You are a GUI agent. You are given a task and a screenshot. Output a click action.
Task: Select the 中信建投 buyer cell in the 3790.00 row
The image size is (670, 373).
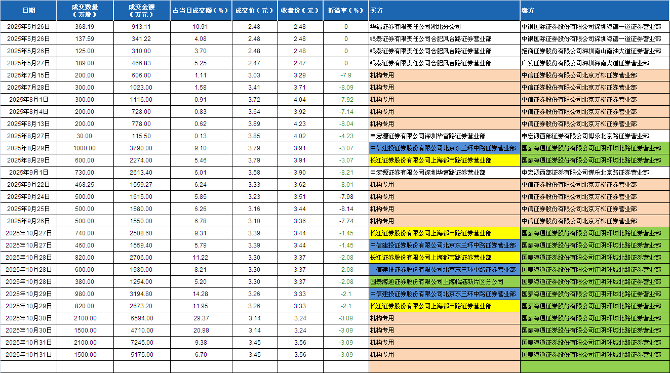click(445, 148)
